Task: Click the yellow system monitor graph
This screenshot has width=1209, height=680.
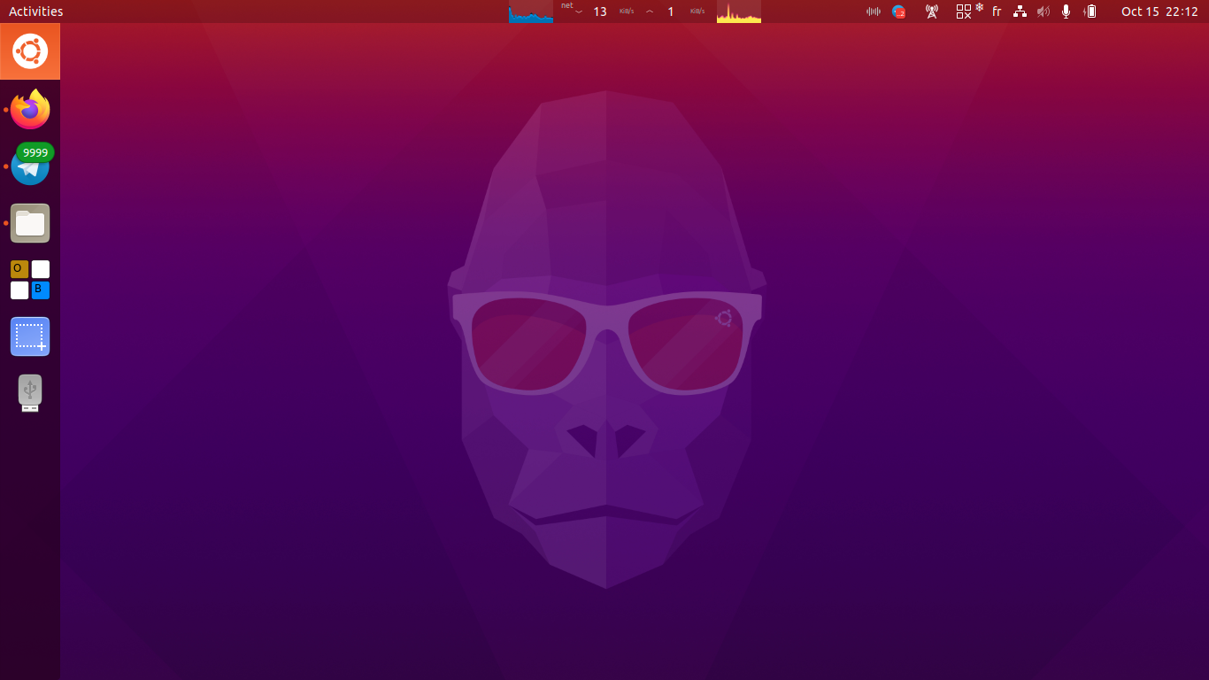Action: click(739, 12)
